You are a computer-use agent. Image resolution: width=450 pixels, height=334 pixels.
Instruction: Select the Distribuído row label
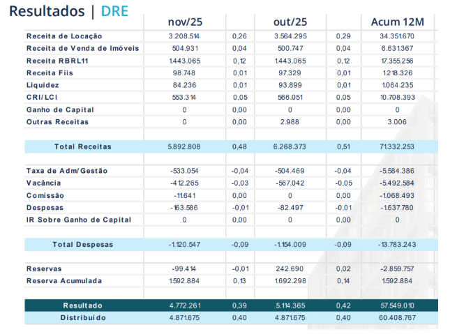click(82, 317)
